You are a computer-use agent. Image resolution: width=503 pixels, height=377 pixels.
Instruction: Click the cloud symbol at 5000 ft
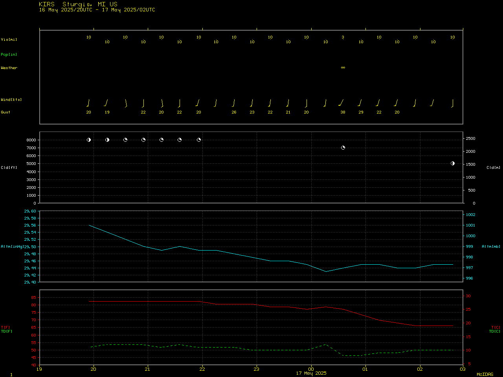coord(452,163)
